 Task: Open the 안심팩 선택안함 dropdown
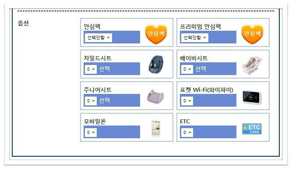(x=99, y=38)
